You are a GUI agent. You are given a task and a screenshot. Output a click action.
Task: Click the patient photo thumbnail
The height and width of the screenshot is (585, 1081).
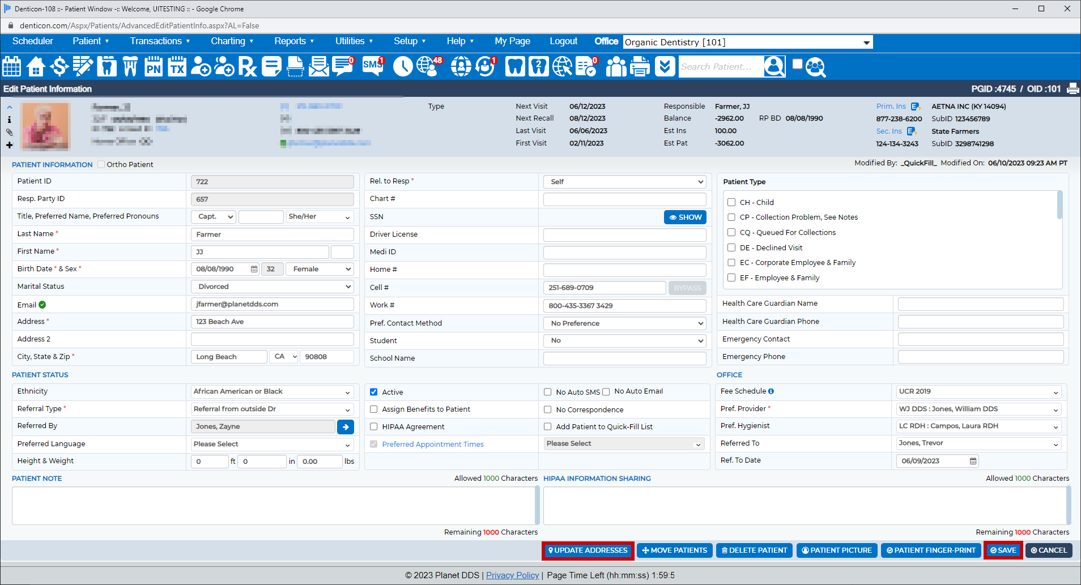click(x=46, y=126)
